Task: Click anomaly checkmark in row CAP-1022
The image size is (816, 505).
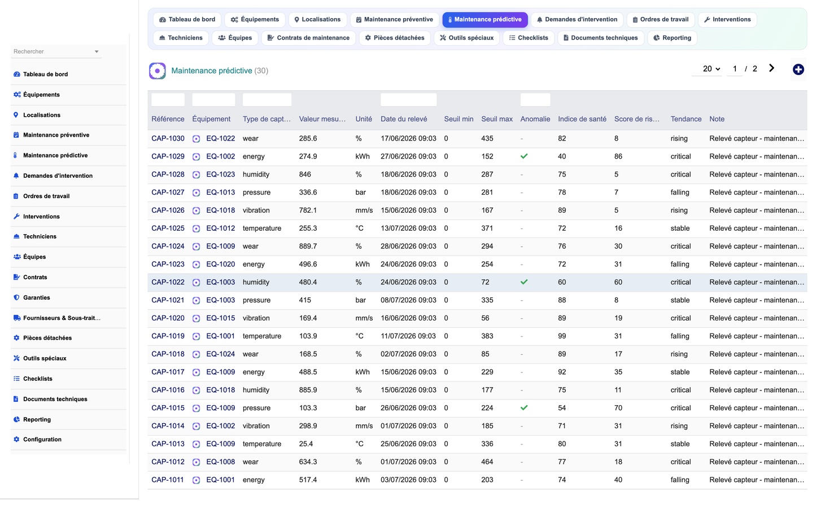Action: pos(524,282)
